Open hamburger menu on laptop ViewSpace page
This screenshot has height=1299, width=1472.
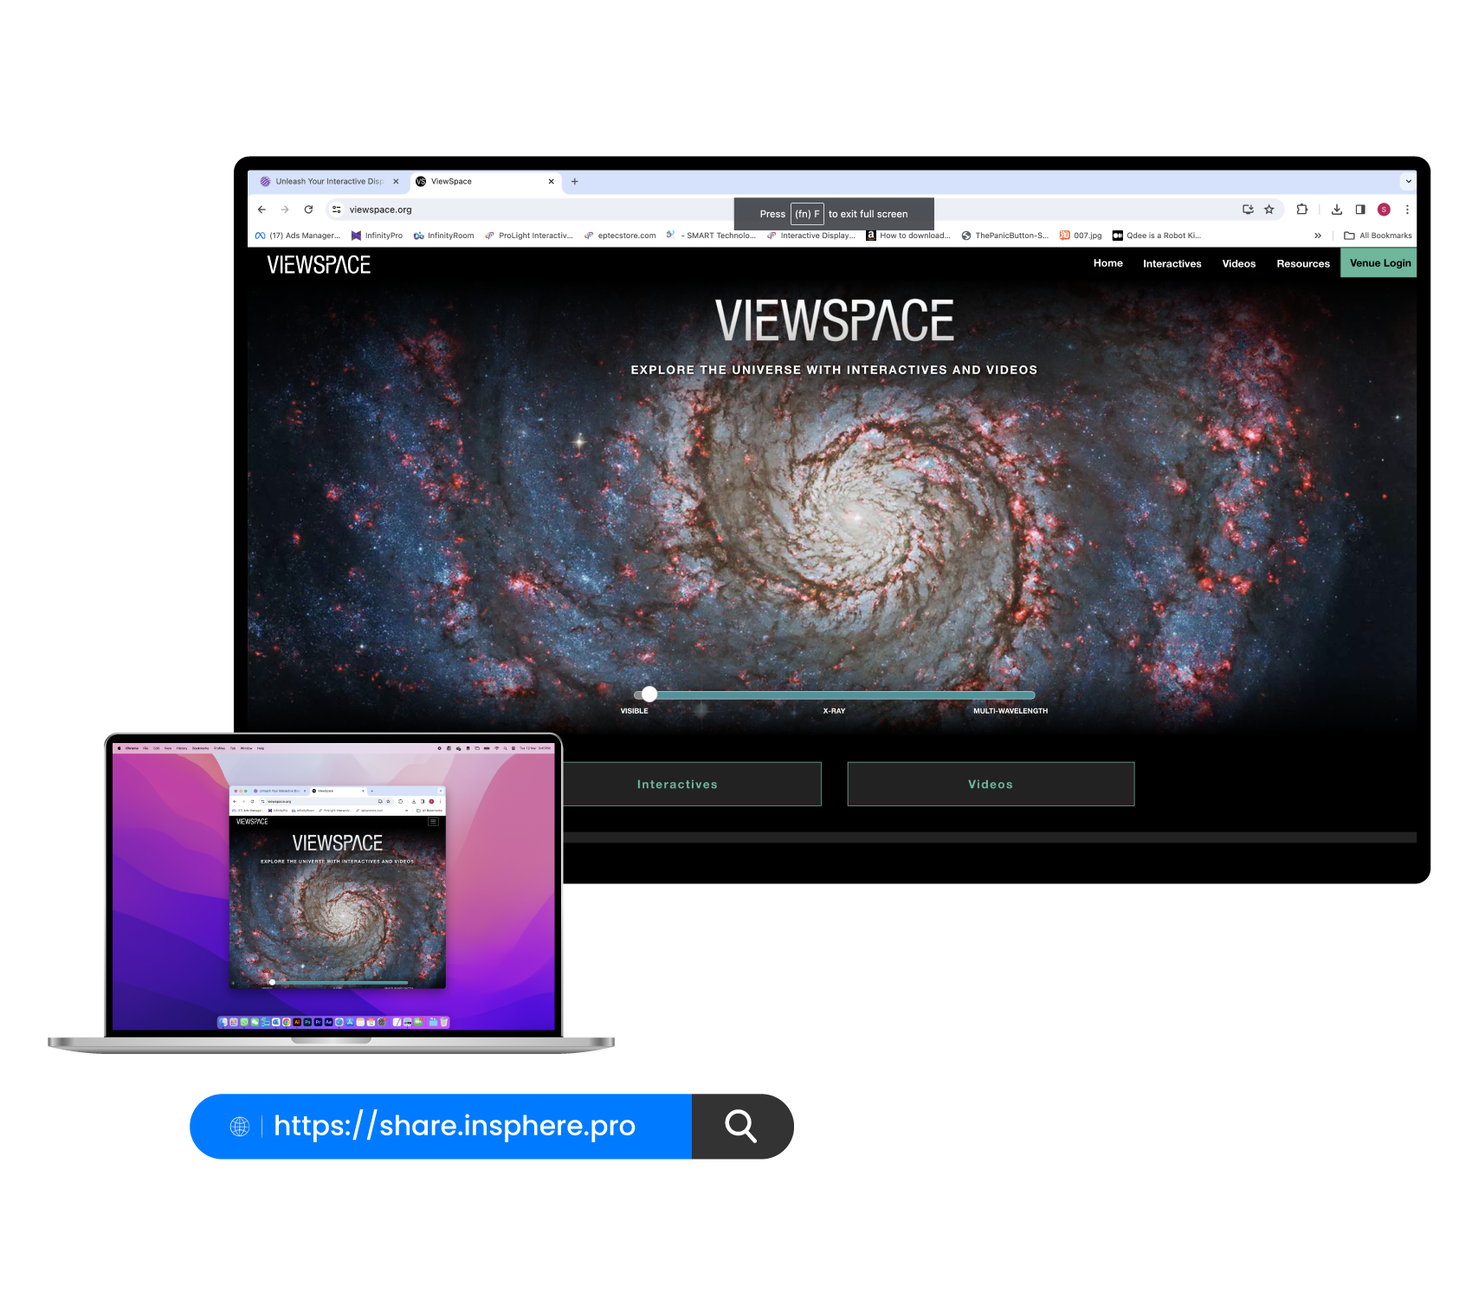click(x=434, y=822)
